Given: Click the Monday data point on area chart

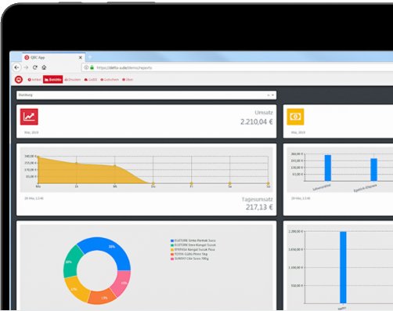Looking at the screenshot, I should coord(38,157).
